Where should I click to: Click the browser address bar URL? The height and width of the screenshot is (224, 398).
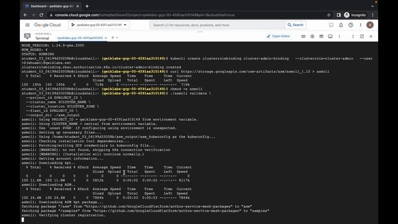pyautogui.click(x=145, y=15)
